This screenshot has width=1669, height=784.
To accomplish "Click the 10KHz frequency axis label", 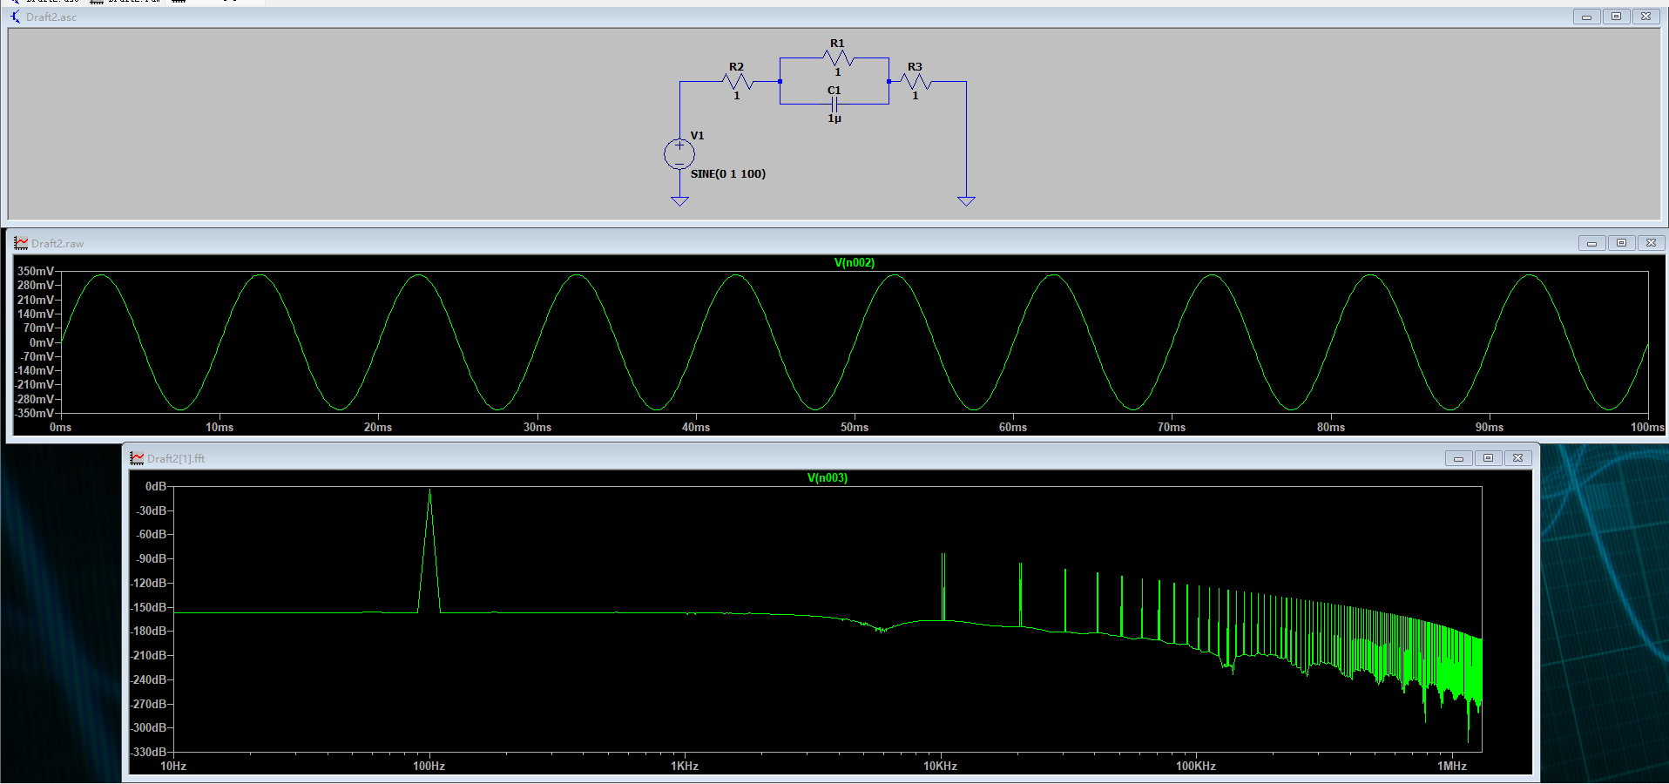I will pos(941,767).
